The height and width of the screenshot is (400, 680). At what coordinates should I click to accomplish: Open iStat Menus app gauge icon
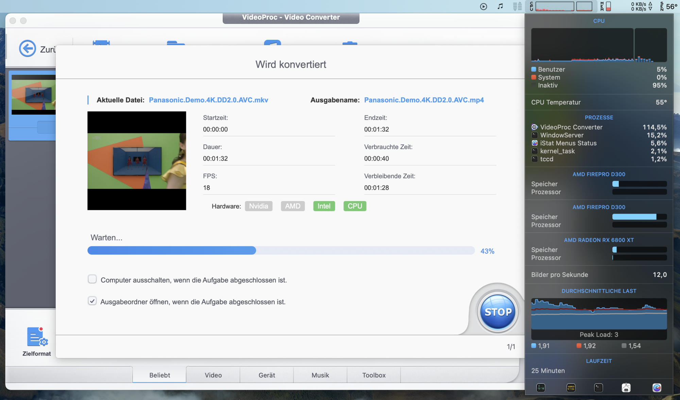pos(657,387)
